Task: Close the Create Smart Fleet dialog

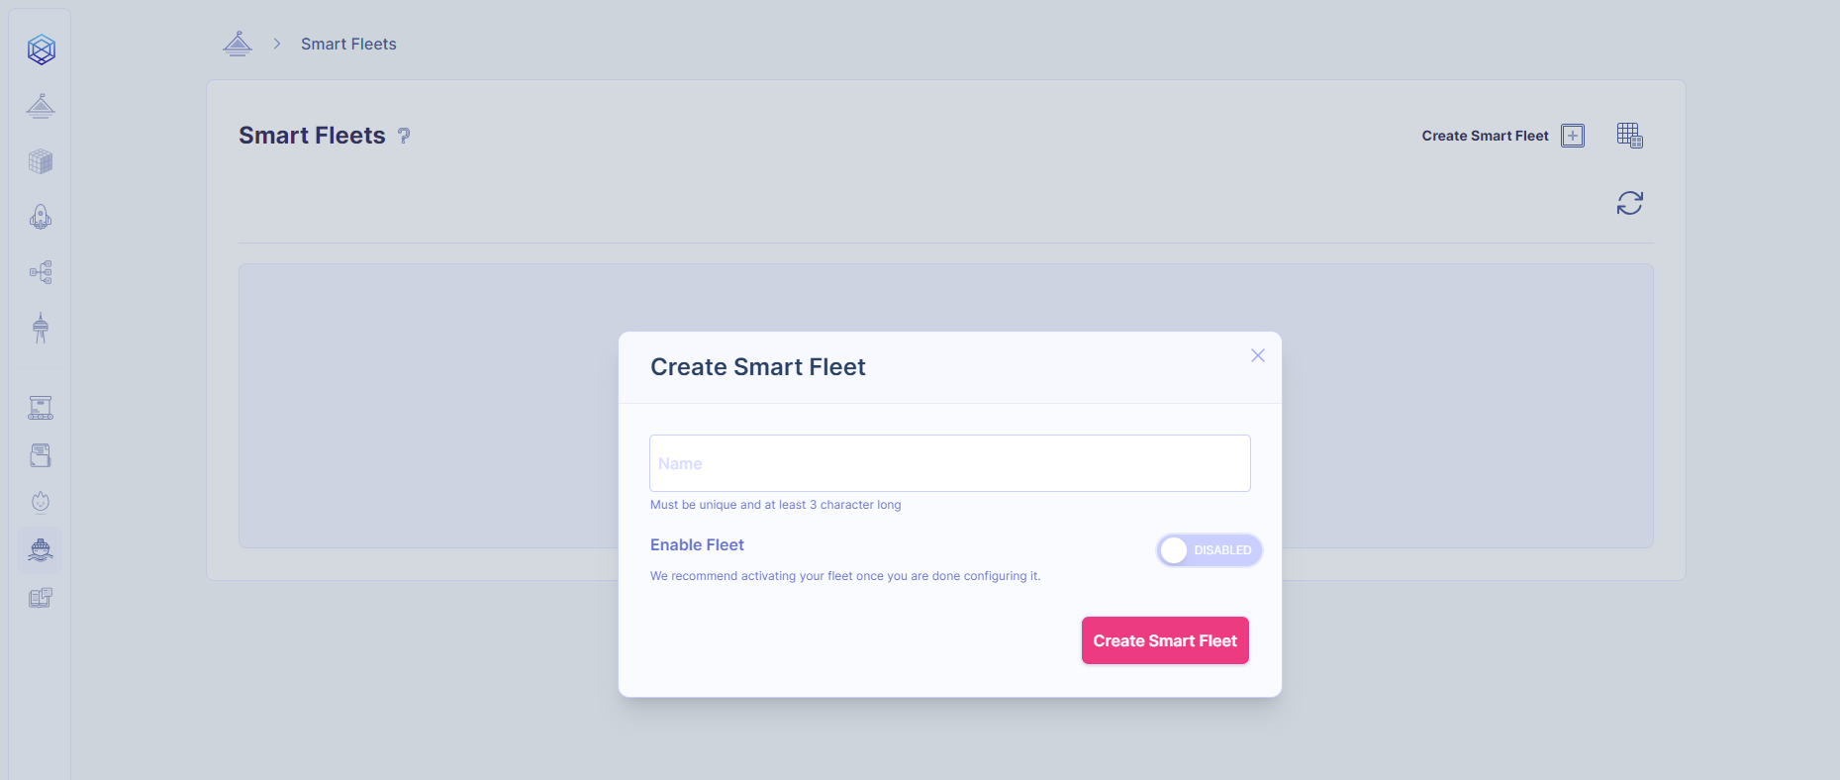Action: point(1257,355)
